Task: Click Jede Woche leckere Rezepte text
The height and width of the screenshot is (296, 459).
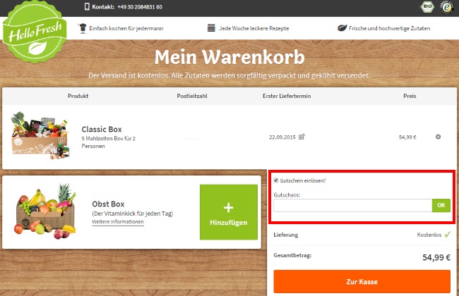Action: (x=254, y=28)
